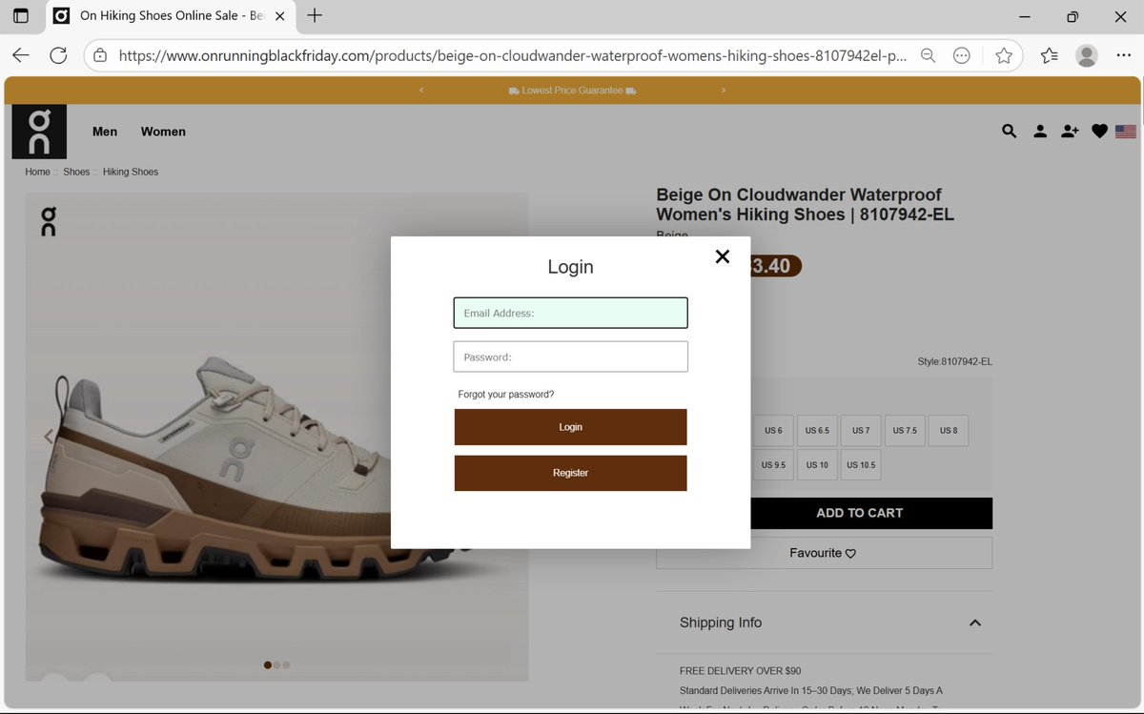This screenshot has width=1144, height=714.
Task: Click FREE DELIVERY OVER $90 text
Action: coord(741,671)
